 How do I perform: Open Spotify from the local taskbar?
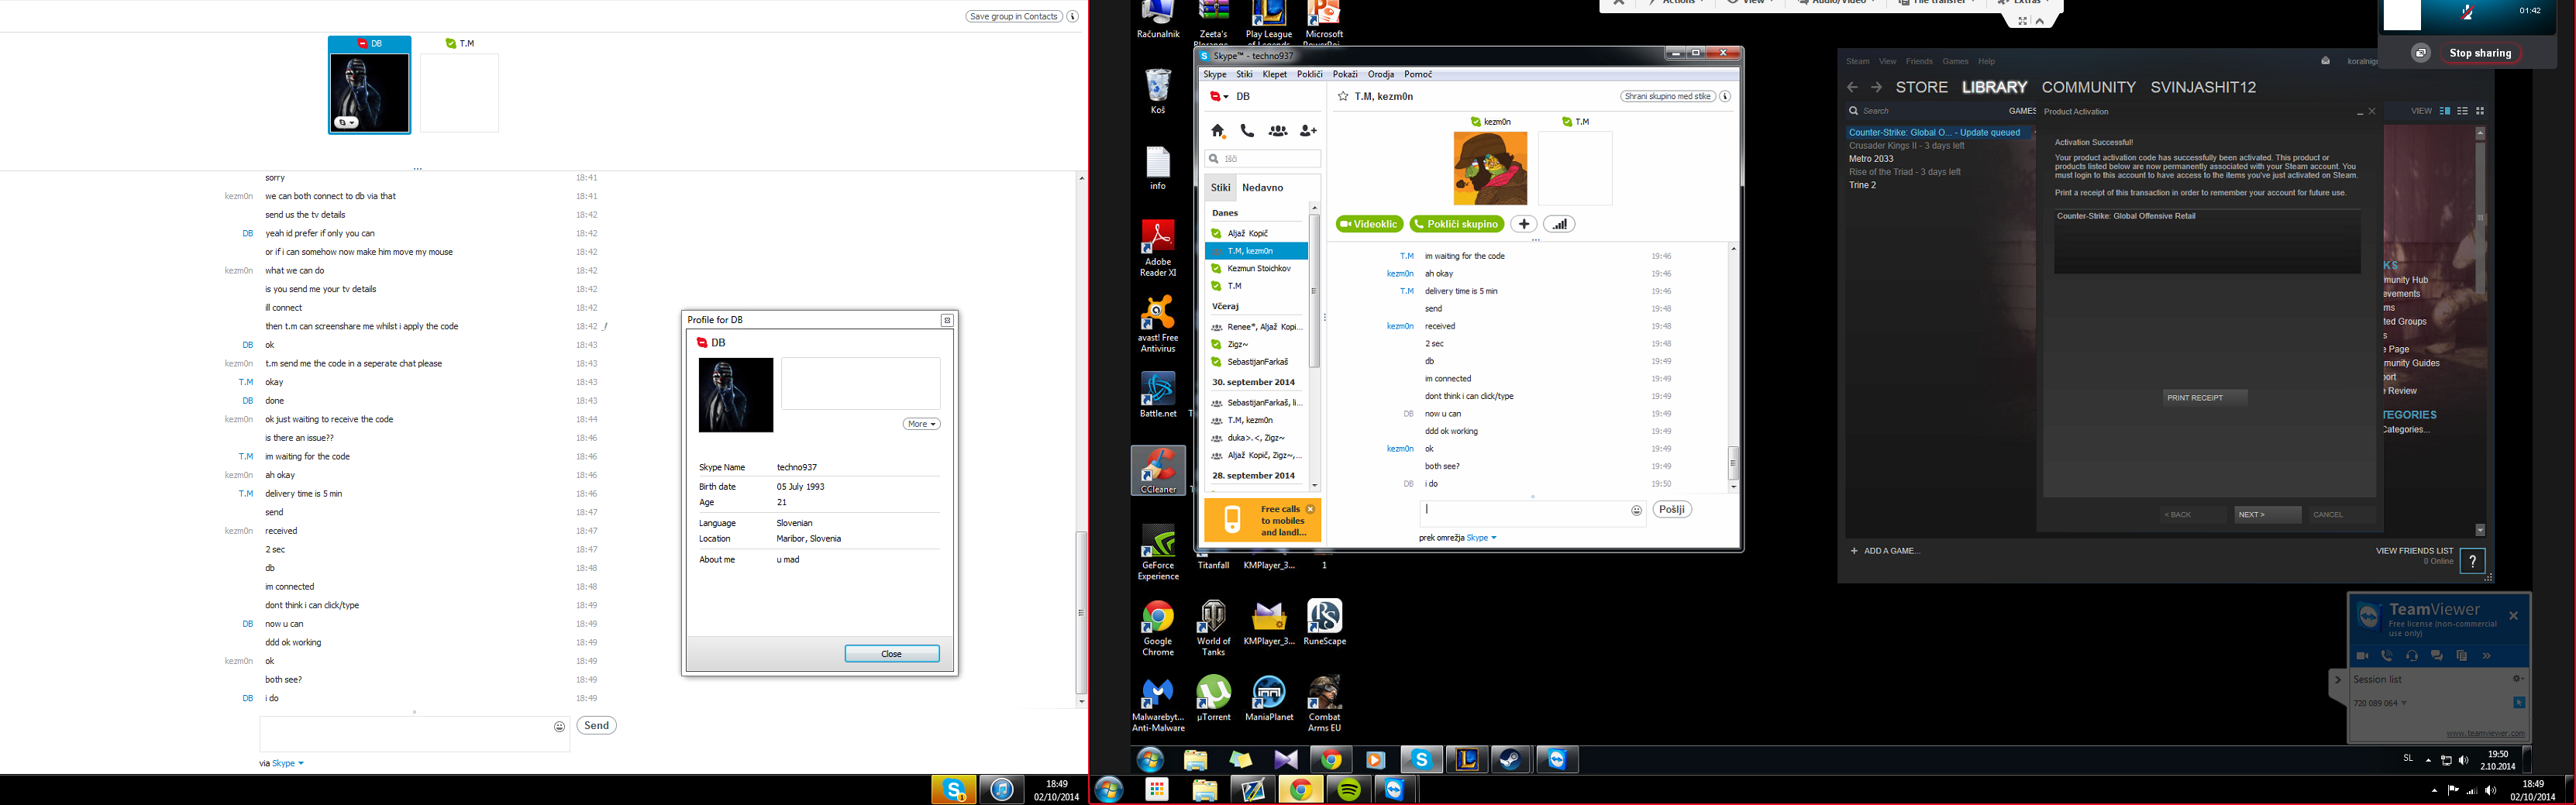click(1349, 790)
